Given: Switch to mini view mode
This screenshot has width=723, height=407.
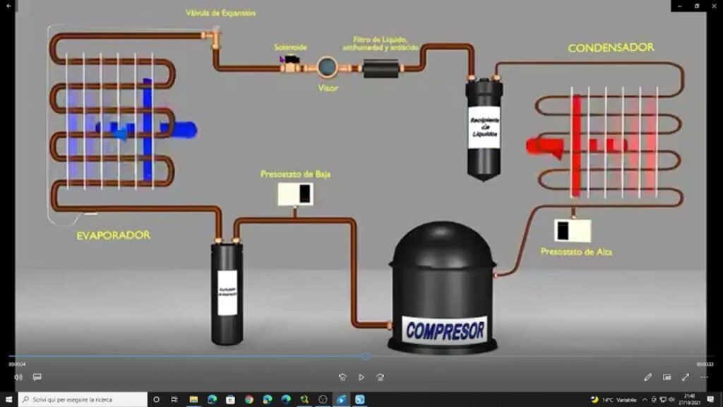Looking at the screenshot, I should point(667,377).
